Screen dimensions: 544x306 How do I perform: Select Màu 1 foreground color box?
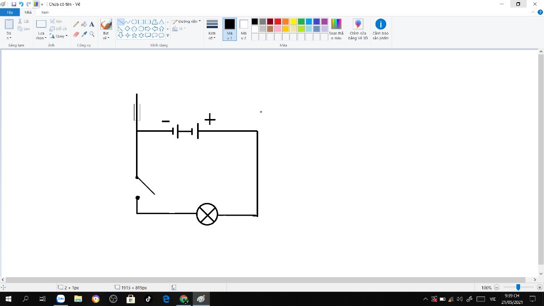tap(229, 29)
